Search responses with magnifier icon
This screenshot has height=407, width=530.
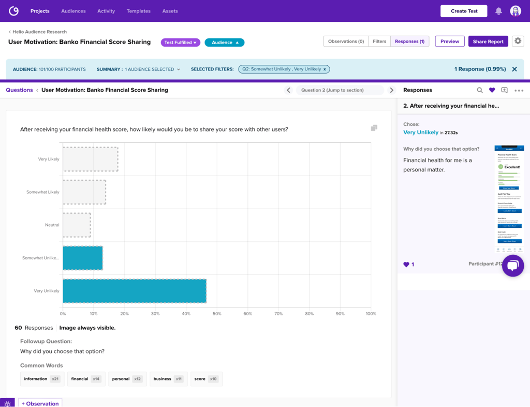(x=480, y=90)
